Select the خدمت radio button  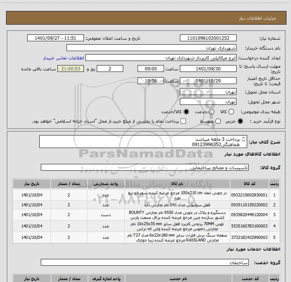(212, 112)
